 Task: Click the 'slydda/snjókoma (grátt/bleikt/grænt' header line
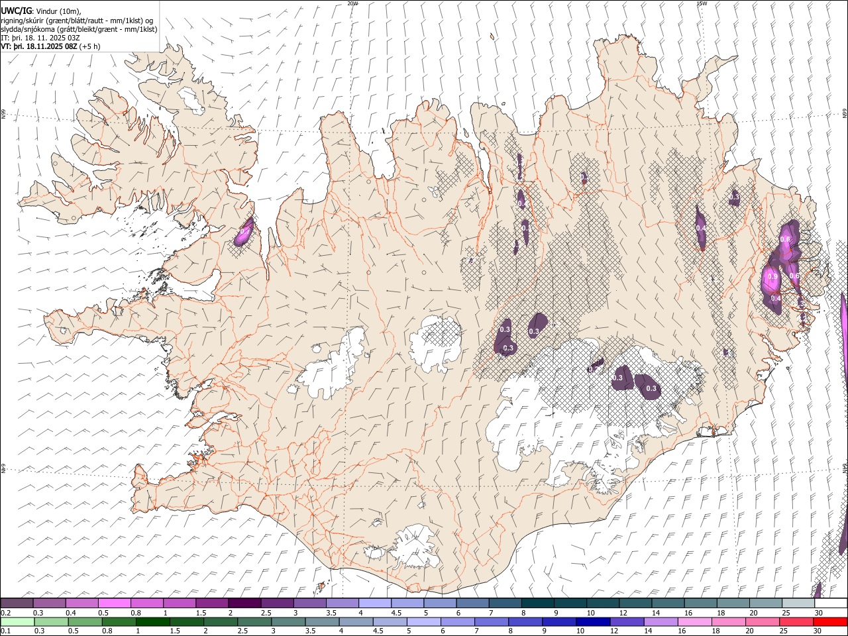79,29
